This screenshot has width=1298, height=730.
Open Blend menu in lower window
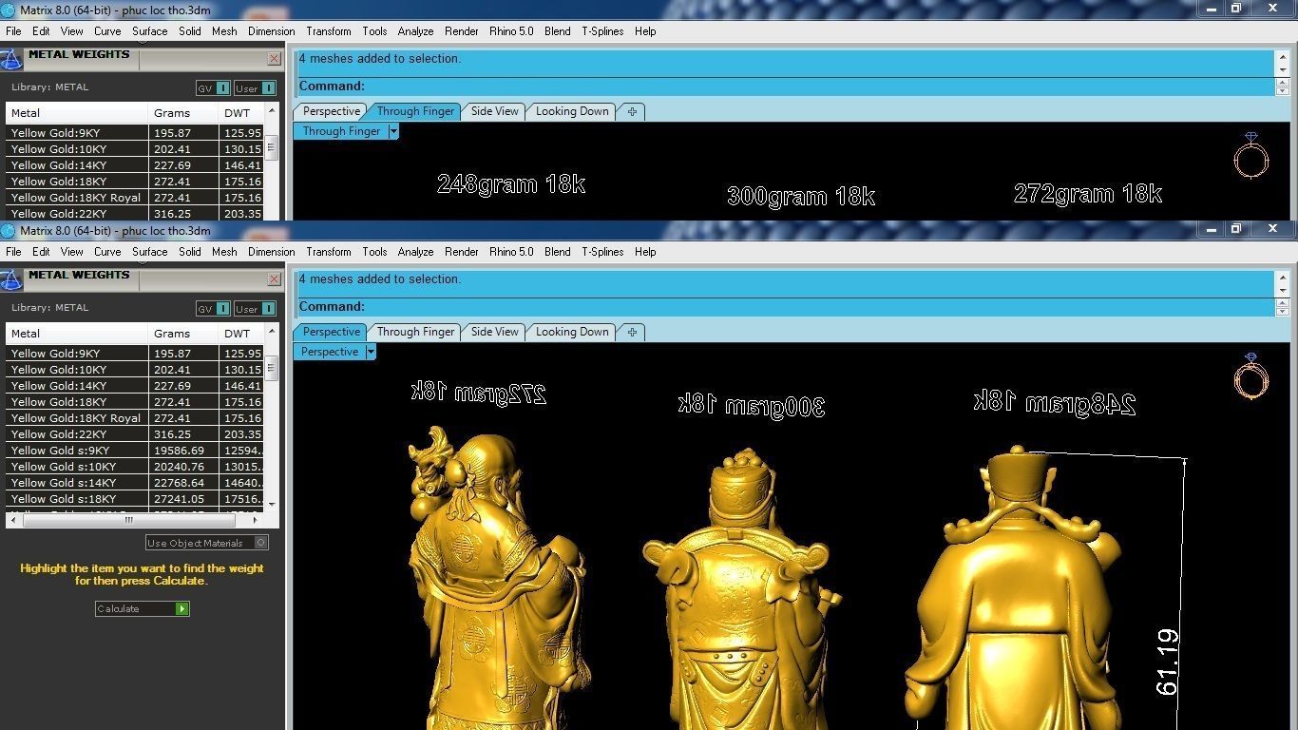pos(558,252)
